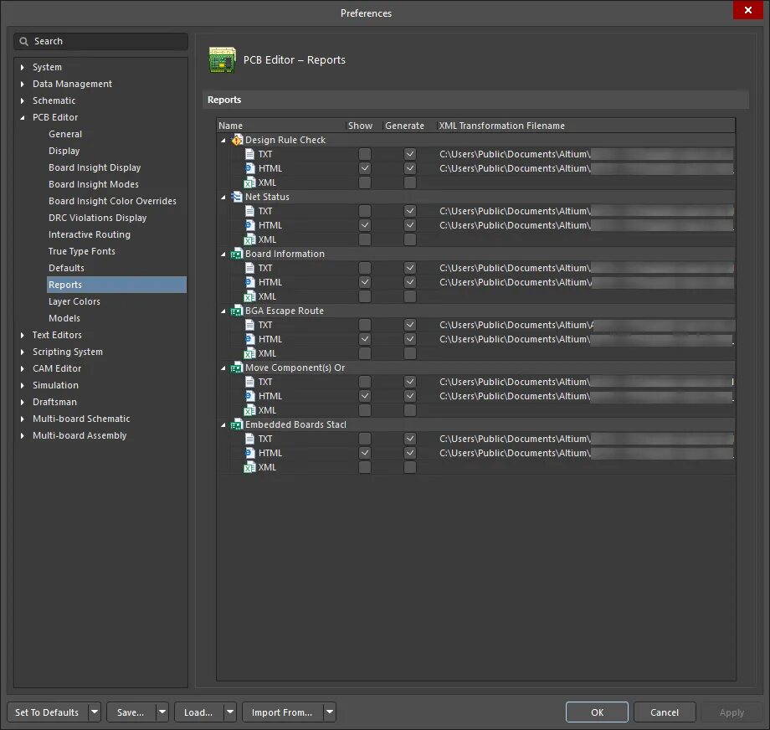Uncheck Show for Net Status HTML
The width and height of the screenshot is (770, 730).
(x=365, y=225)
